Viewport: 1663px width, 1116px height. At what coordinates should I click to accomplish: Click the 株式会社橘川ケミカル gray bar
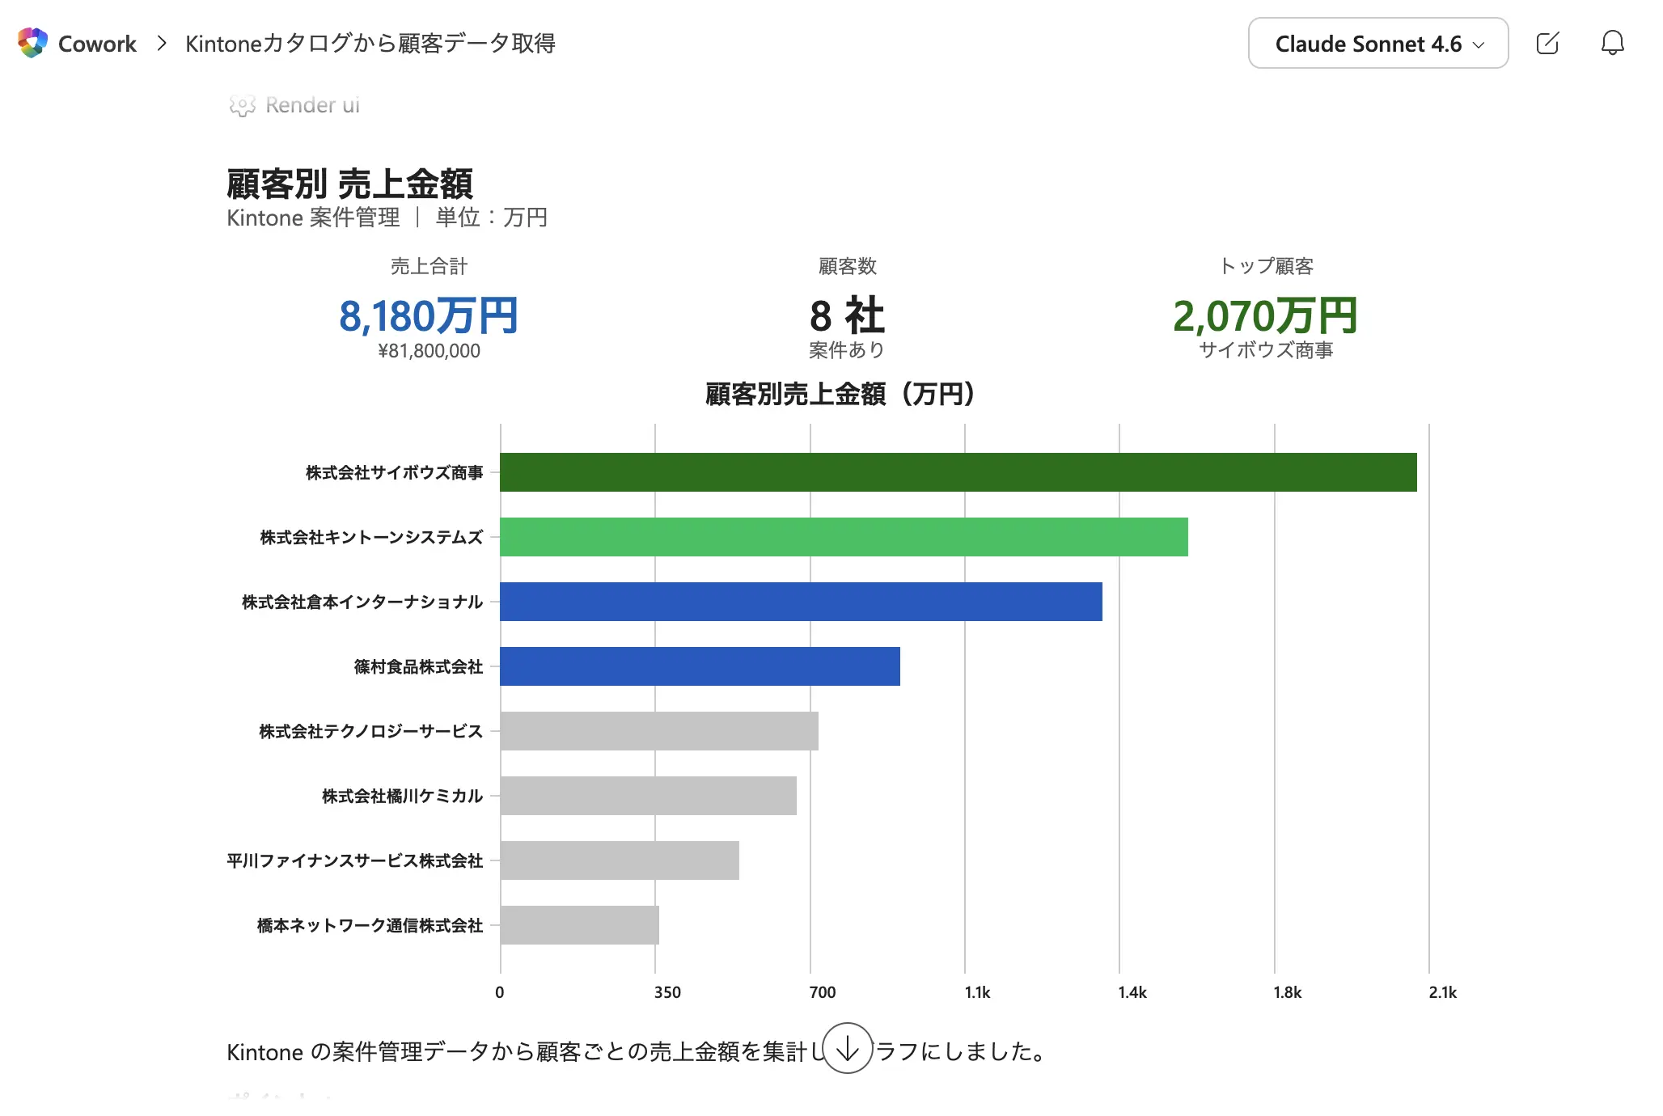point(648,796)
